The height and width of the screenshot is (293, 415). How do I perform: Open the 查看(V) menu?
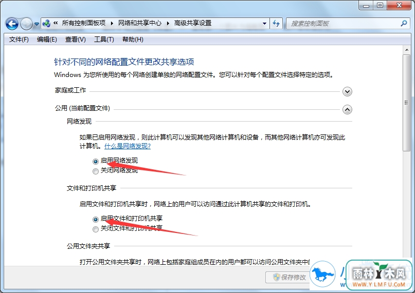pos(76,40)
